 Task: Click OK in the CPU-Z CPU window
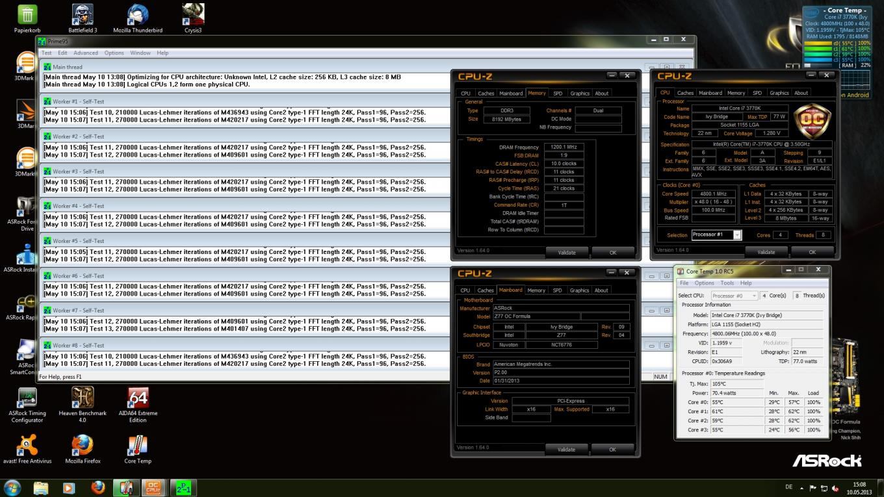point(812,251)
